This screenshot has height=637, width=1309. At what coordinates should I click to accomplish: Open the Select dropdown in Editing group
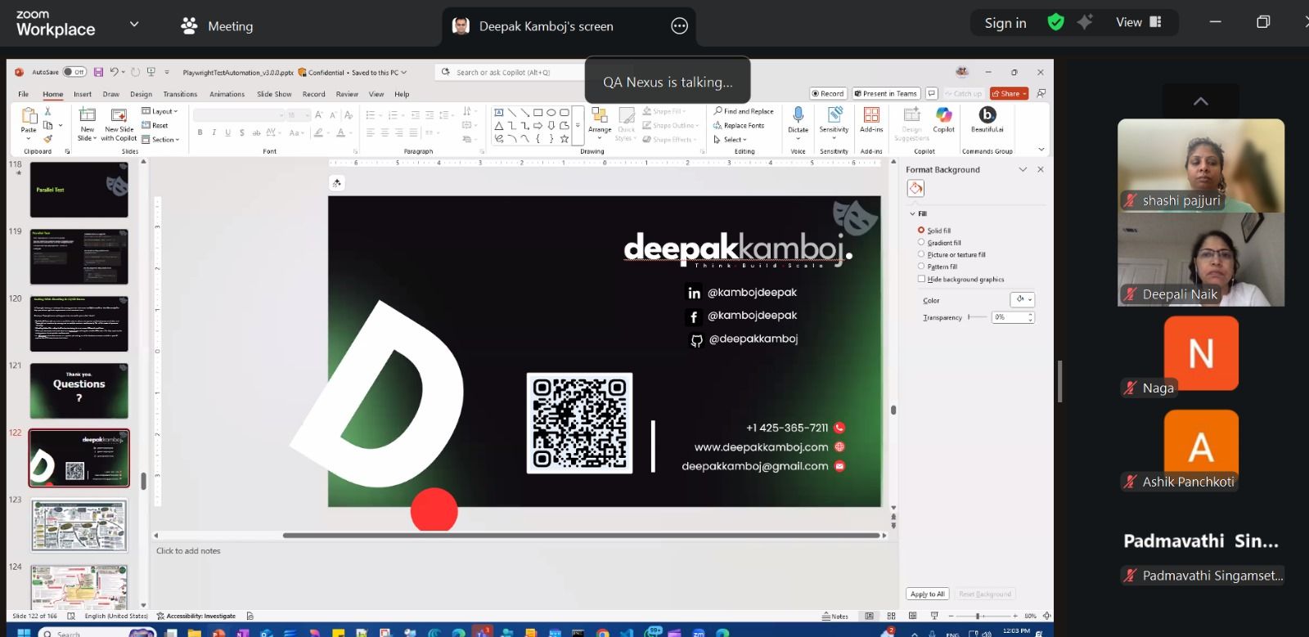(x=731, y=139)
